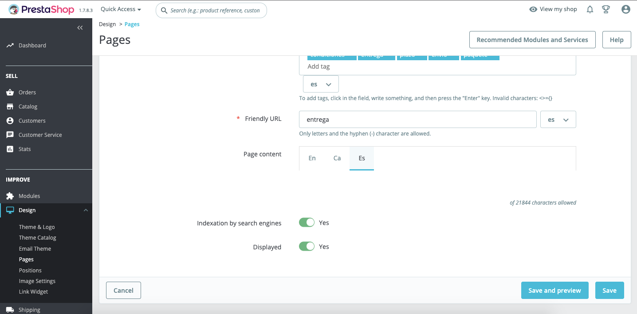
Task: Open Theme Catalog submenu item
Action: pos(38,237)
